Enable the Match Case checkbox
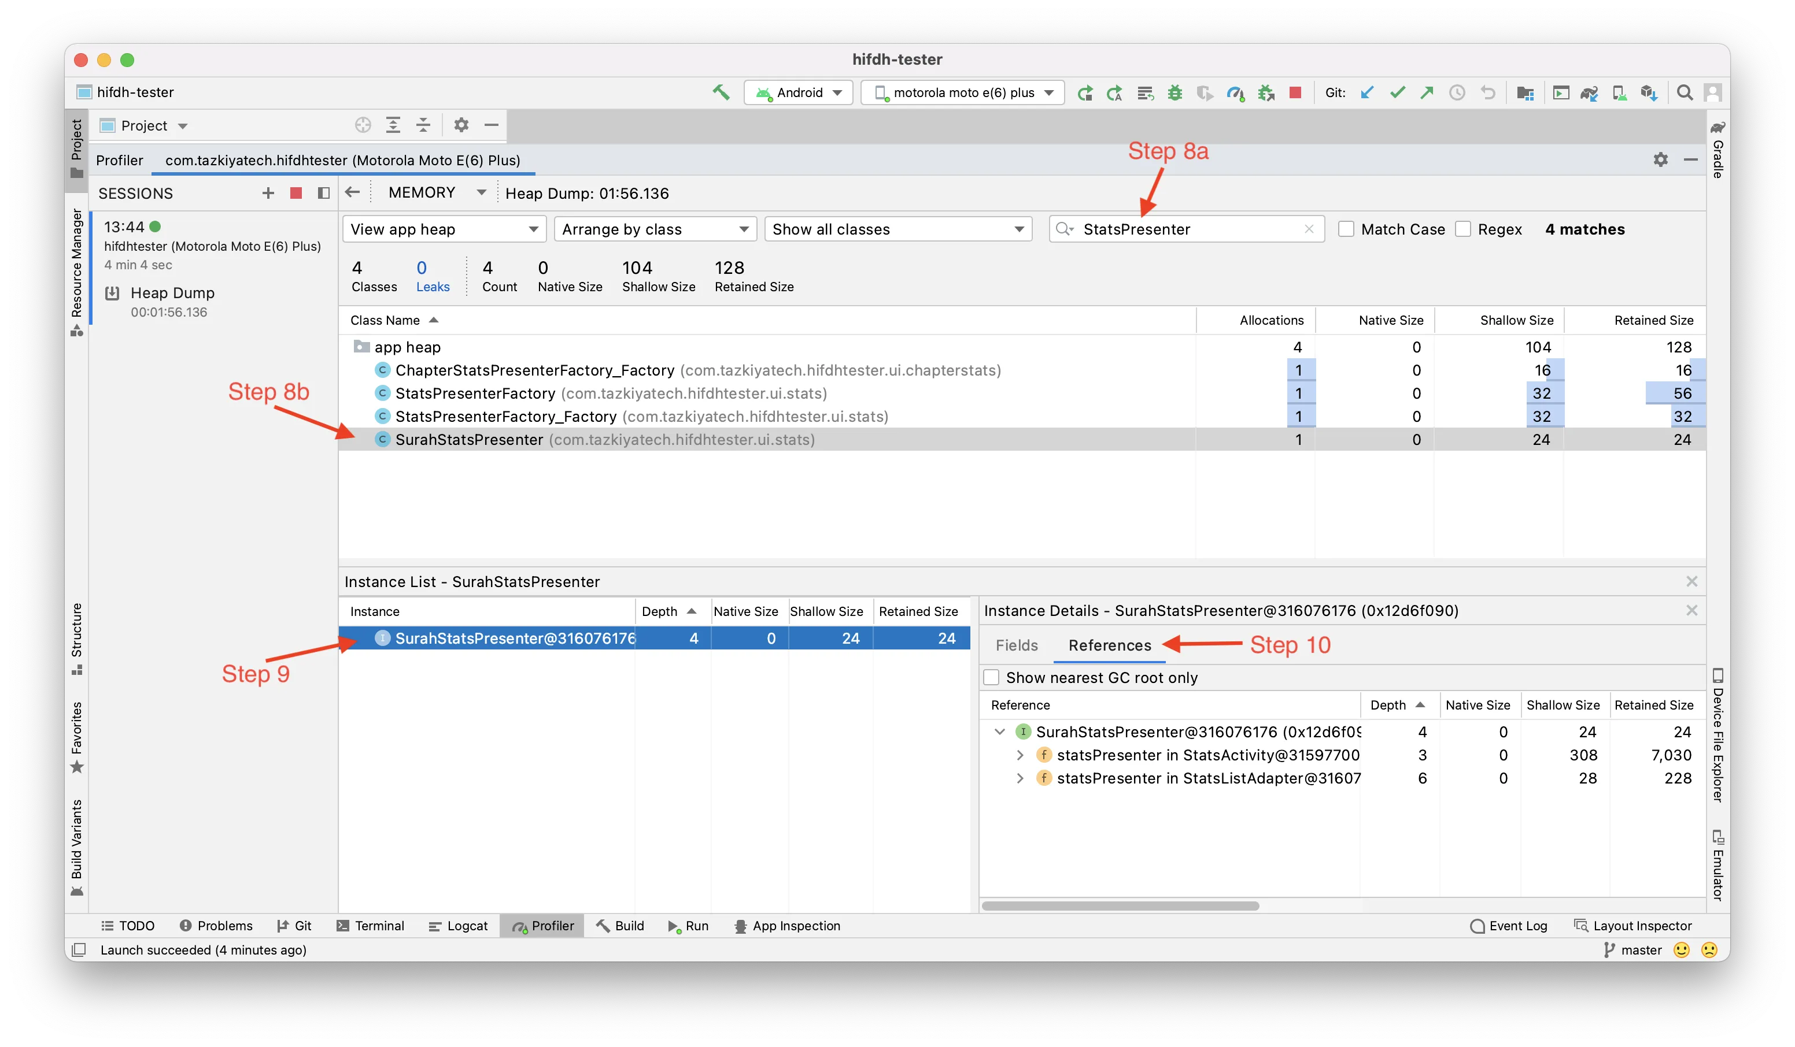The height and width of the screenshot is (1047, 1795). pyautogui.click(x=1346, y=229)
